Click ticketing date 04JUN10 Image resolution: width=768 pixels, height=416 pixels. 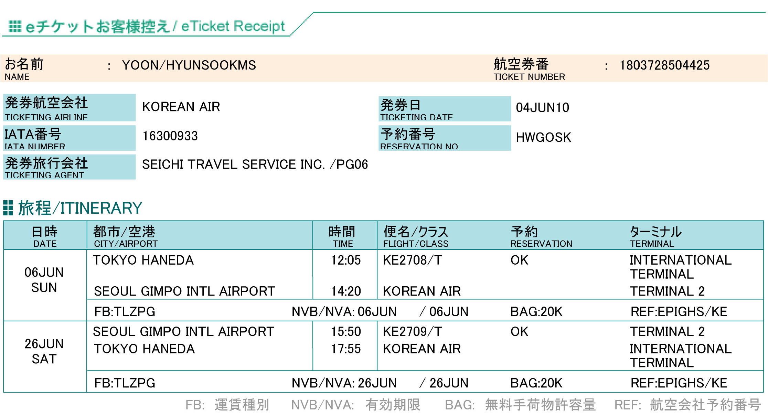click(x=542, y=108)
